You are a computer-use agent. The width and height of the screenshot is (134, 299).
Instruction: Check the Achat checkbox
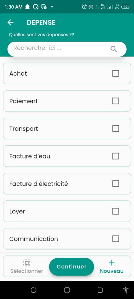(116, 73)
